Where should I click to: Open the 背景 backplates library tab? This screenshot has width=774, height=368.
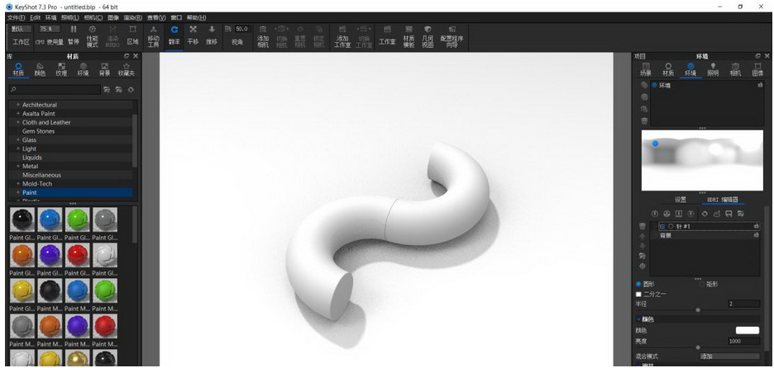pyautogui.click(x=104, y=69)
